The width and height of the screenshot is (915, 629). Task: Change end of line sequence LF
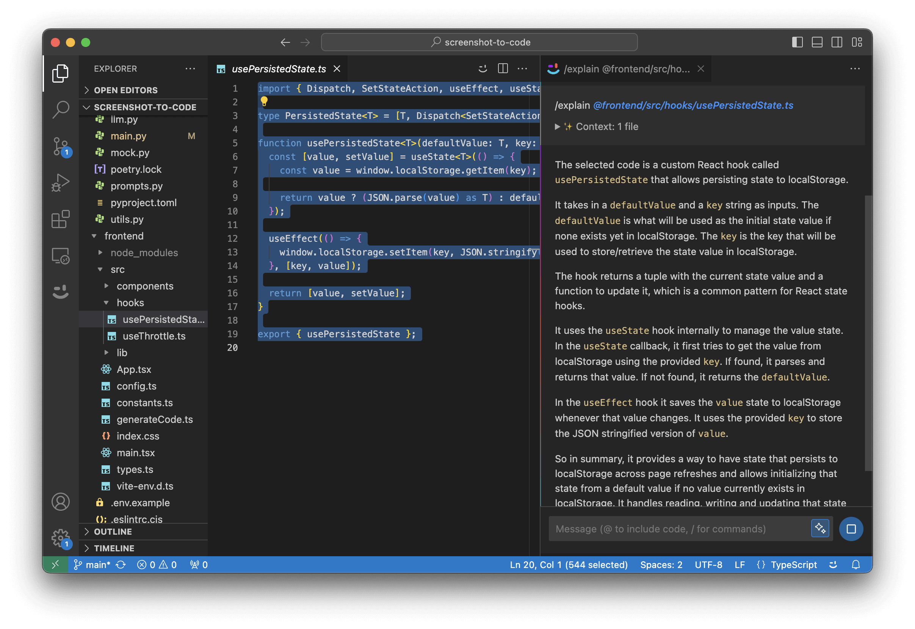tap(740, 565)
